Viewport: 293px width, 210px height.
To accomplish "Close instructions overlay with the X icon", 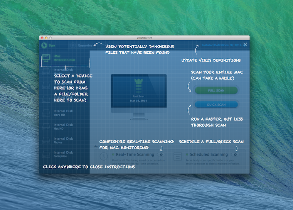I will (245, 44).
